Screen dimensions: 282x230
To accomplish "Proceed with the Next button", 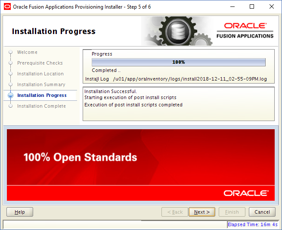I will pos(202,212).
